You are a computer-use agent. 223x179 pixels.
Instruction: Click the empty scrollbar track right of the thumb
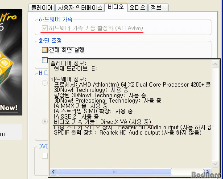tap(188, 172)
